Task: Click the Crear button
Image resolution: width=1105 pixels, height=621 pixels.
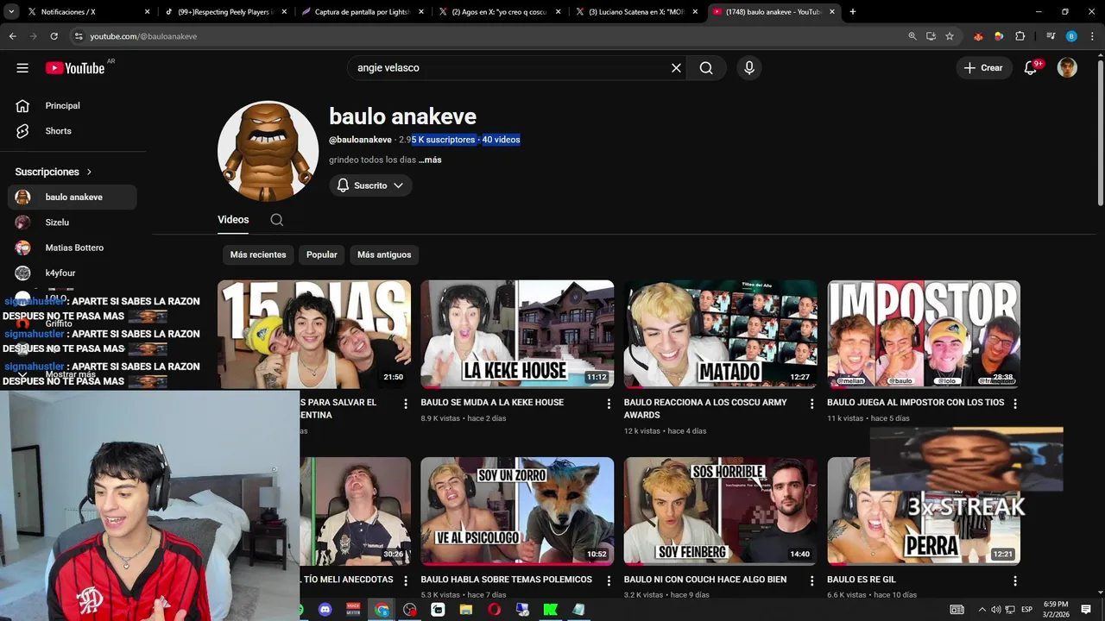Action: point(983,68)
